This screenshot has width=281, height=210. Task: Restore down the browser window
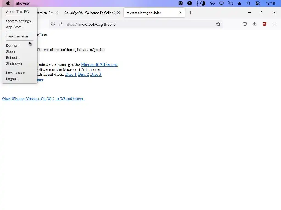pyautogui.click(x=262, y=13)
